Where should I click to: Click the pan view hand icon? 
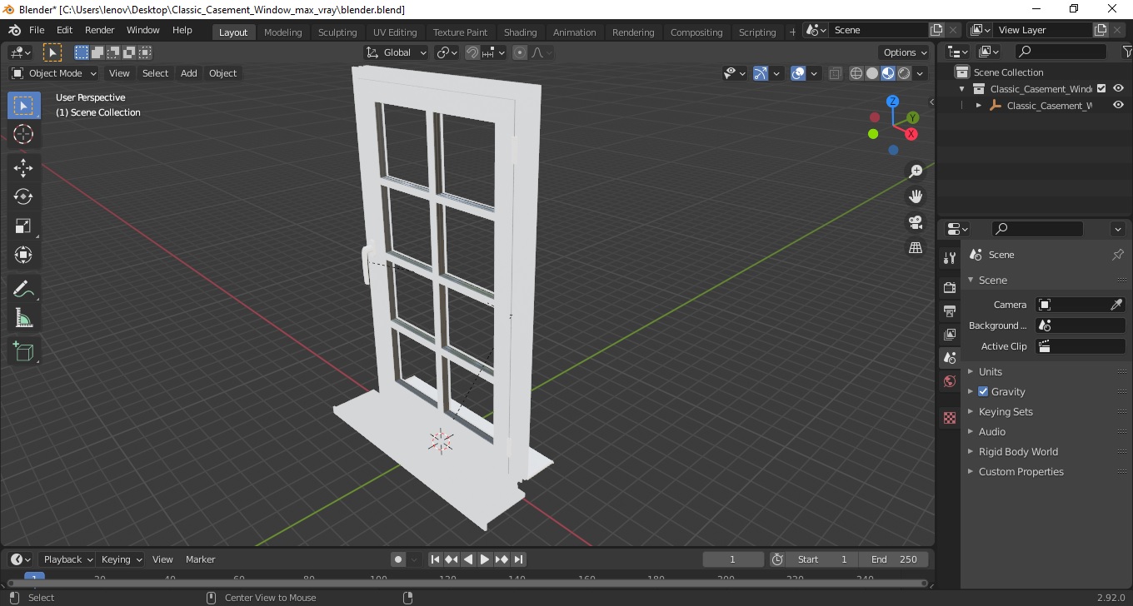click(x=916, y=196)
